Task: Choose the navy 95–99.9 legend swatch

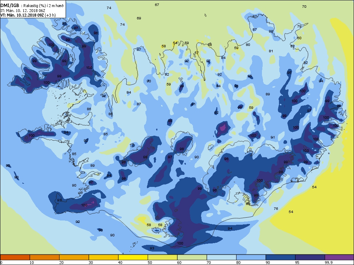Action: coord(310,257)
